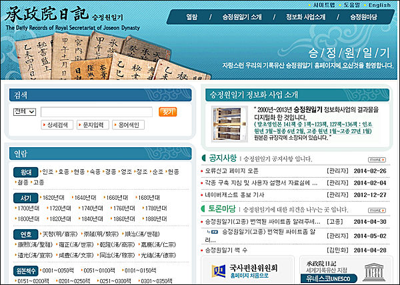
Task: Open the 도움말 help link
Action: coord(352,5)
